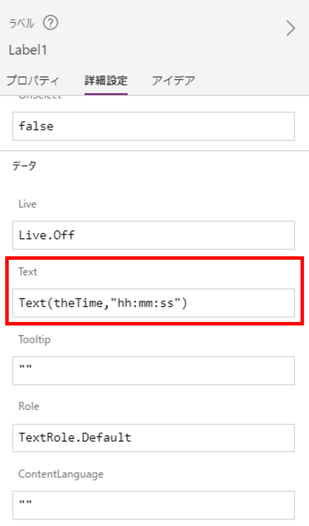Switch to the プロパティ tab
The width and height of the screenshot is (309, 526).
pos(33,81)
